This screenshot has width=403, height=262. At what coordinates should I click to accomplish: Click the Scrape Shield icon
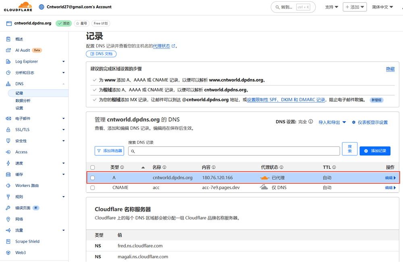[x=8, y=241]
